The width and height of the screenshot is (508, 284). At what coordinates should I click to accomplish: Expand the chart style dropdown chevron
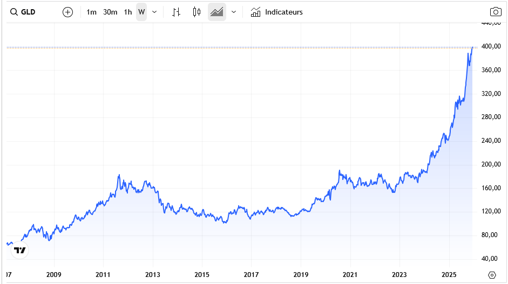pos(234,12)
